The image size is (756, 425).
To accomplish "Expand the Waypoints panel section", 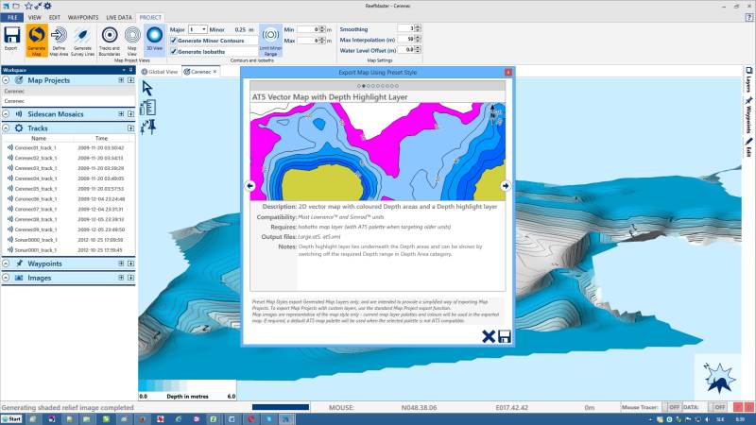I will (8, 264).
